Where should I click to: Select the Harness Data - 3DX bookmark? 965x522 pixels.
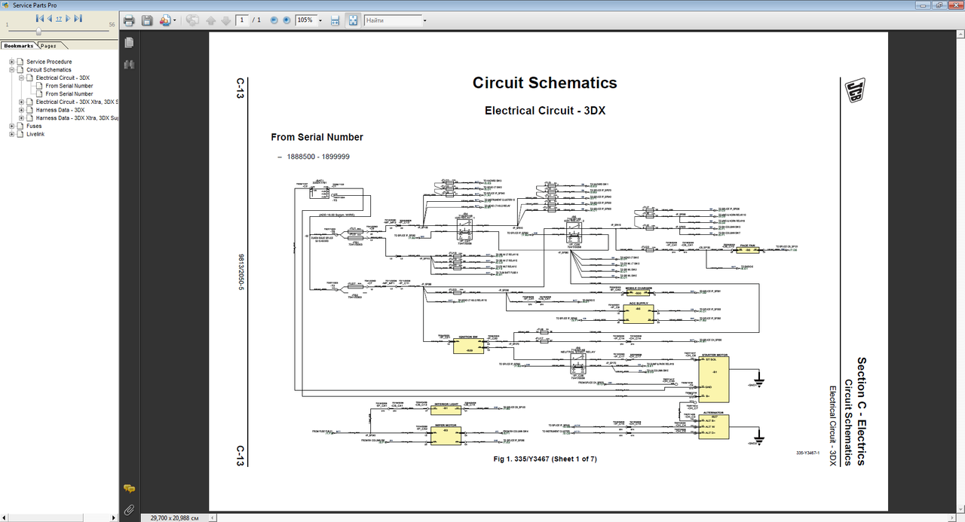pyautogui.click(x=60, y=110)
